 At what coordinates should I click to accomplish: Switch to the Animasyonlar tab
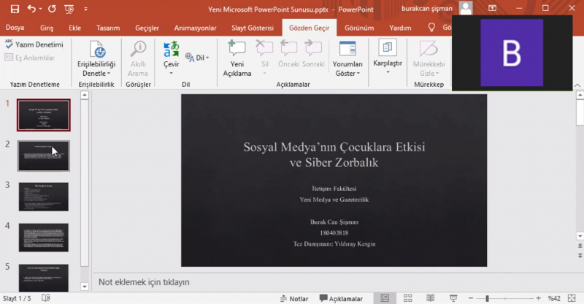(195, 28)
